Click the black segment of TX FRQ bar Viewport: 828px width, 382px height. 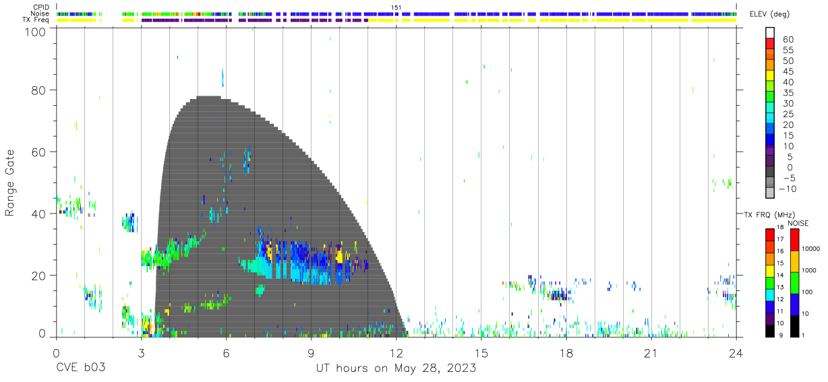pos(770,331)
